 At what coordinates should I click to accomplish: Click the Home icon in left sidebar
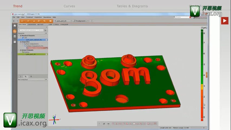15,26
